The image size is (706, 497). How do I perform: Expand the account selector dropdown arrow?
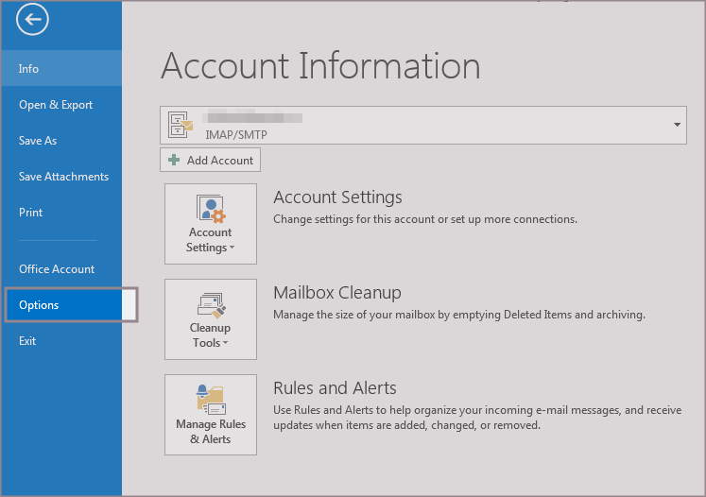pyautogui.click(x=677, y=125)
